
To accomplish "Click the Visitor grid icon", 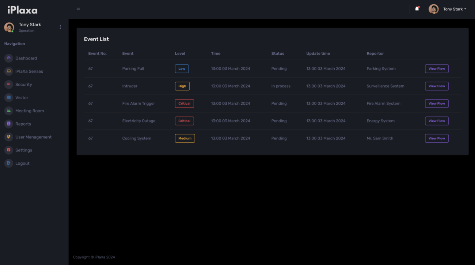I will [x=9, y=97].
